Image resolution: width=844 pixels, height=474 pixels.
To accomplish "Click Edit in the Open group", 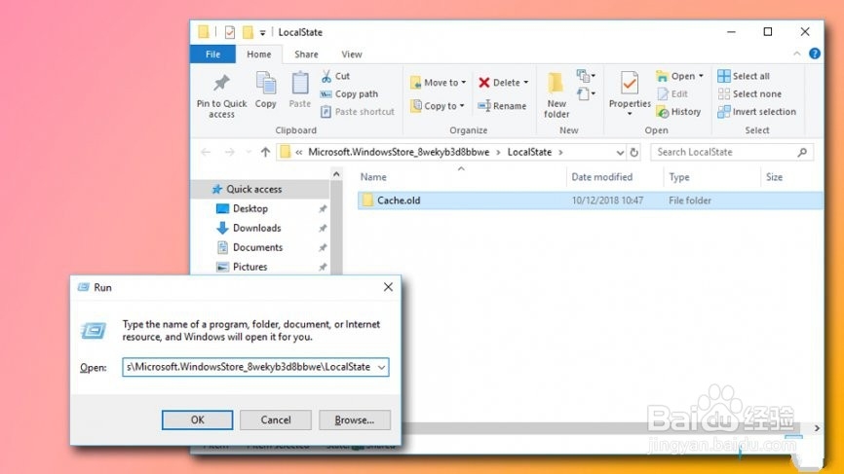I will tap(672, 94).
